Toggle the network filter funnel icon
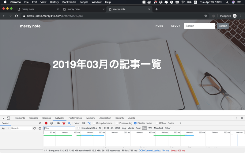 click(x=64, y=123)
